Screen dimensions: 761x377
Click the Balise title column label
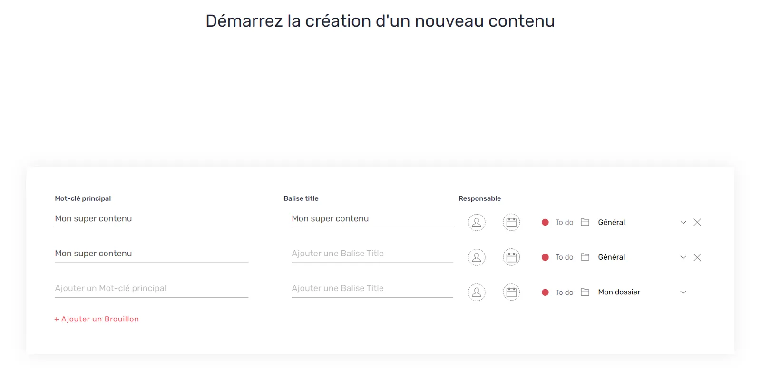[x=301, y=198]
